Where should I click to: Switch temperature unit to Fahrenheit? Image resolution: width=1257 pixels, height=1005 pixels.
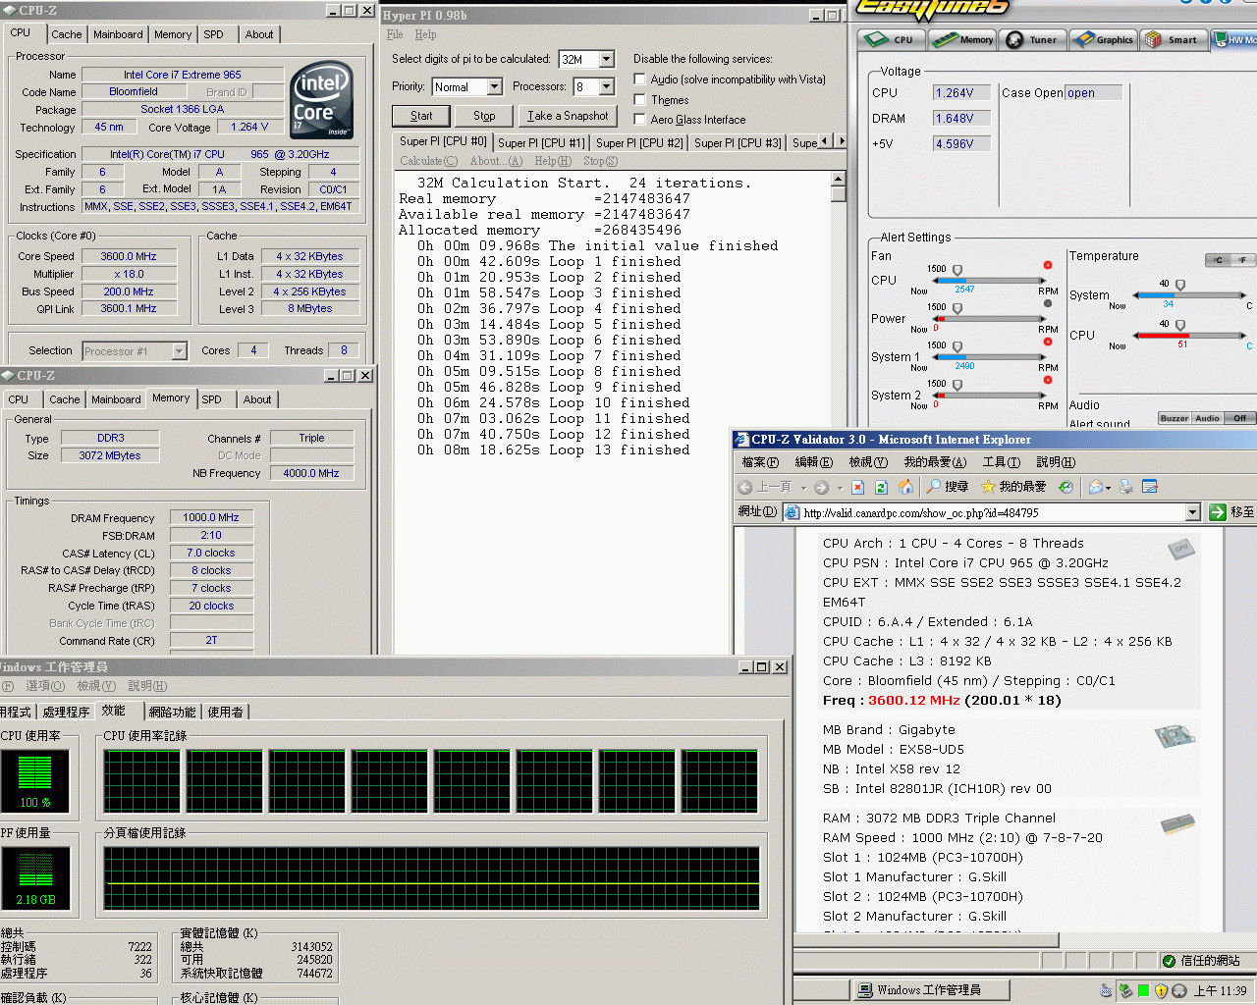tap(1243, 260)
